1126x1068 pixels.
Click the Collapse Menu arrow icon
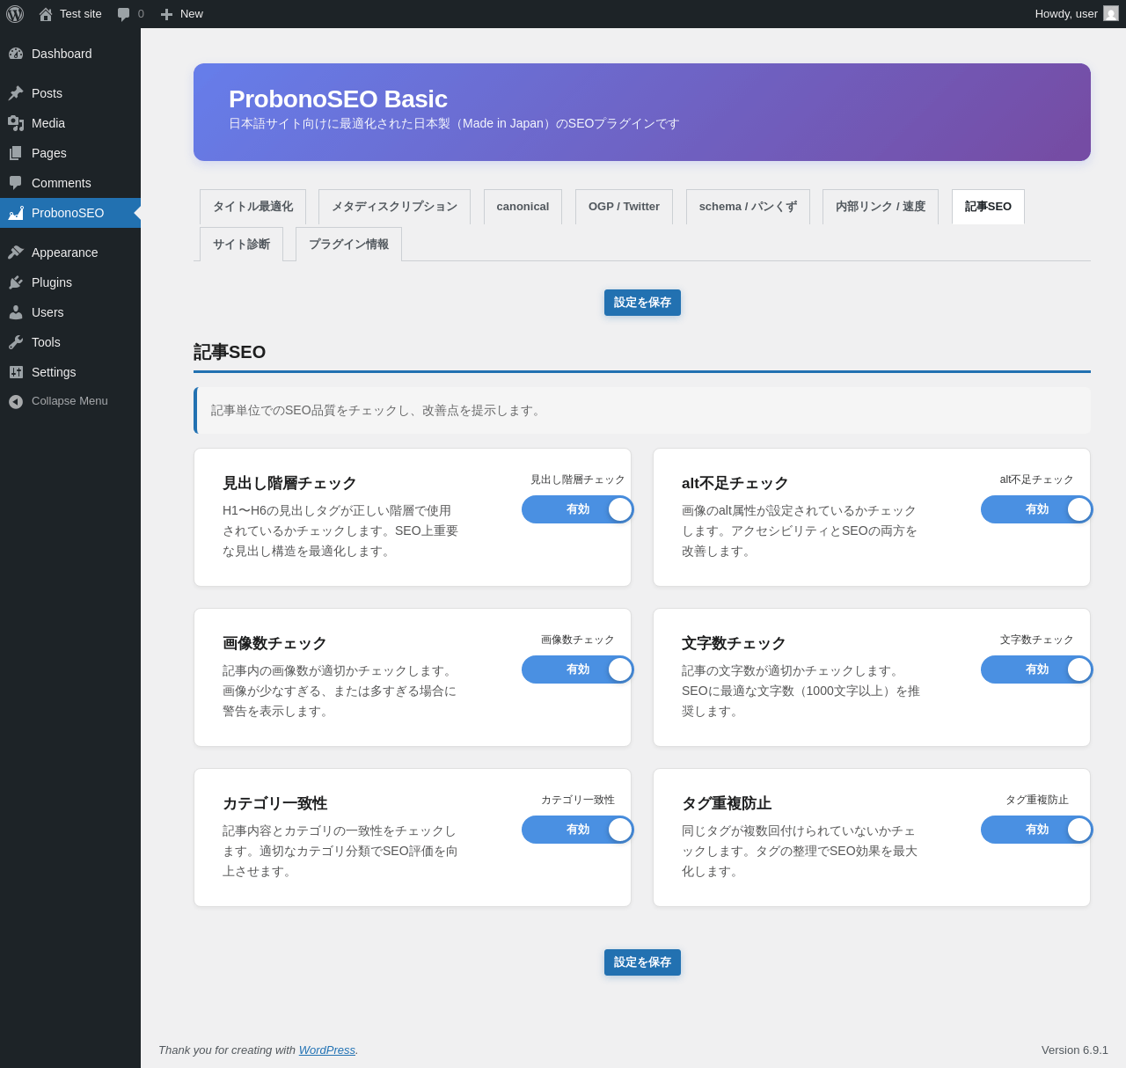click(x=16, y=401)
